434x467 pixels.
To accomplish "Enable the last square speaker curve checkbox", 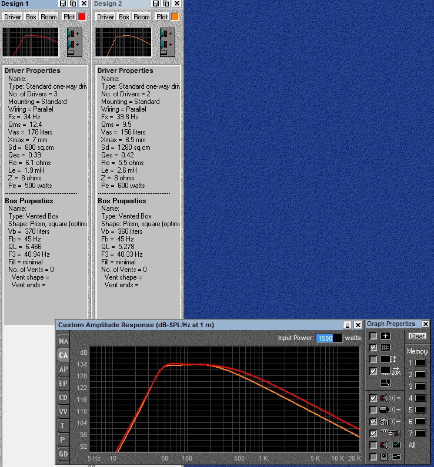I will (373, 456).
